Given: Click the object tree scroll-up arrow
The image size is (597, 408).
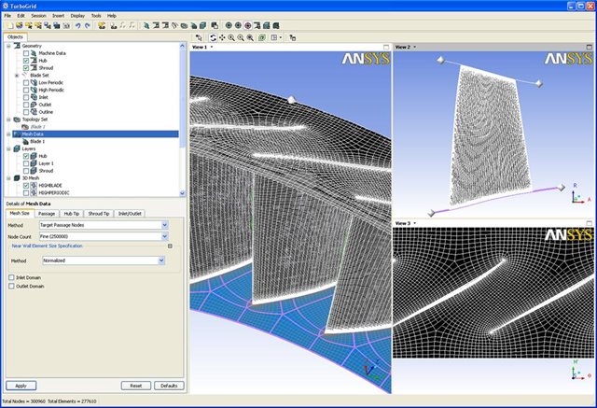Looking at the screenshot, I should [182, 46].
